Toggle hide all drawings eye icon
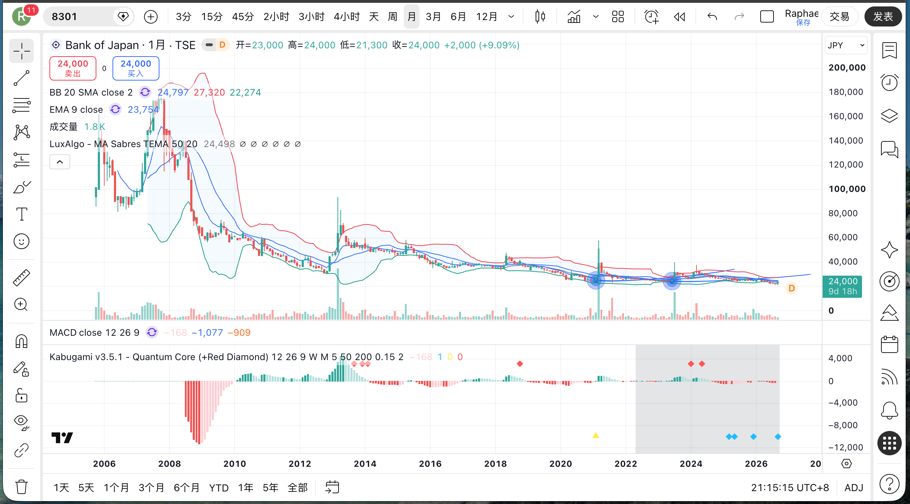This screenshot has width=910, height=504. click(x=21, y=423)
